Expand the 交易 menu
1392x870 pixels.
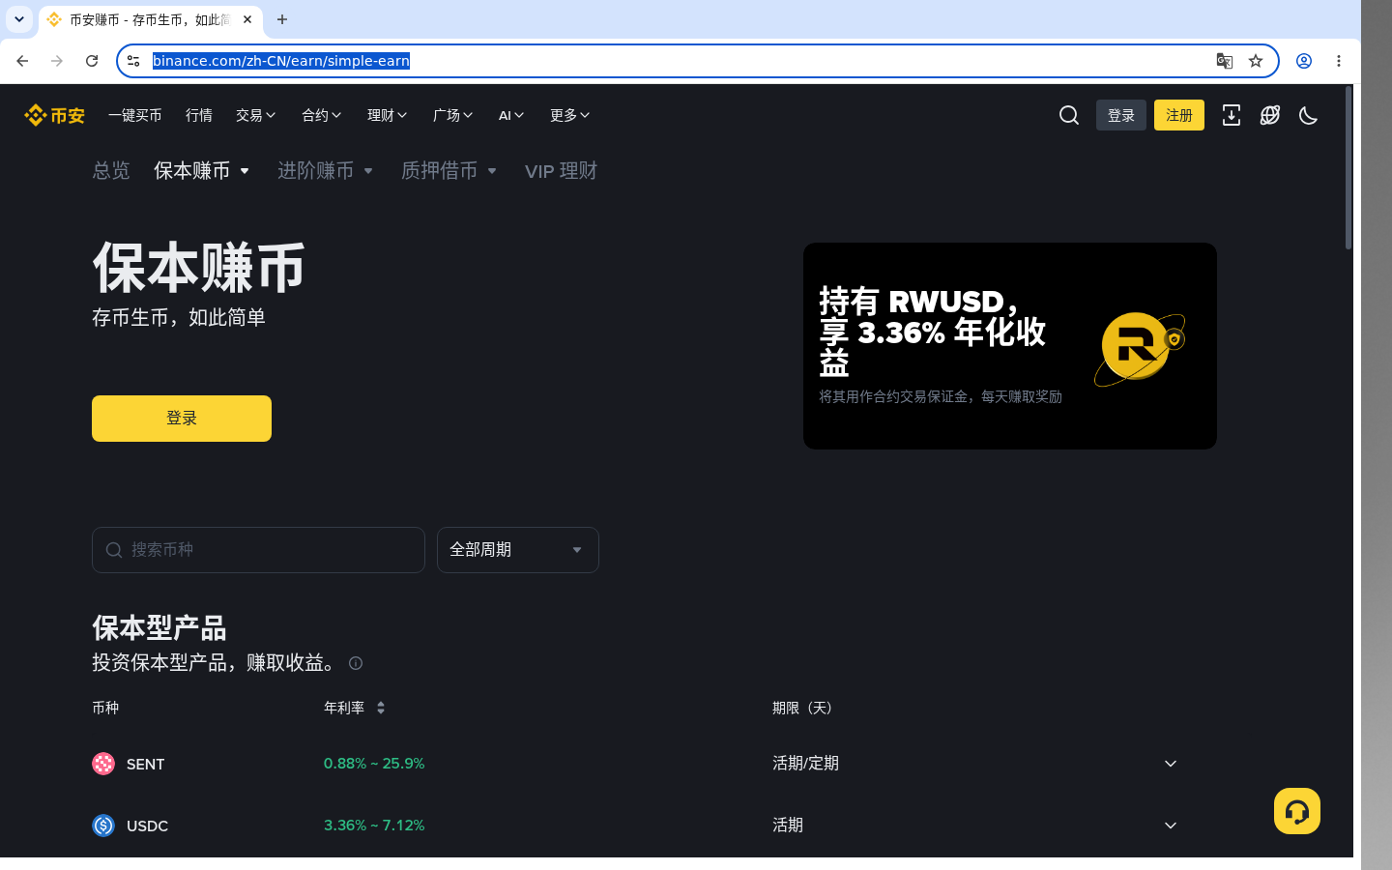coord(256,115)
